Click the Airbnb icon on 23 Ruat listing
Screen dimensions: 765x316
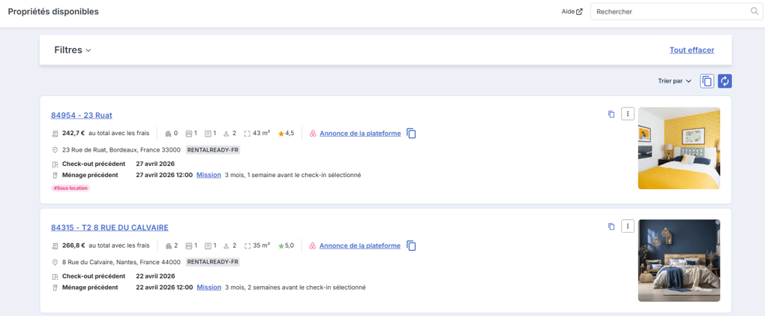(313, 134)
